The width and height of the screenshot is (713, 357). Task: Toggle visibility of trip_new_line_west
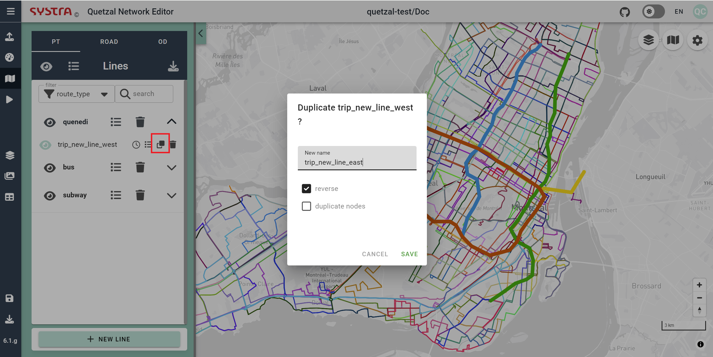point(45,145)
